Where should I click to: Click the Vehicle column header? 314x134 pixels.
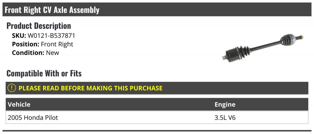coord(19,105)
